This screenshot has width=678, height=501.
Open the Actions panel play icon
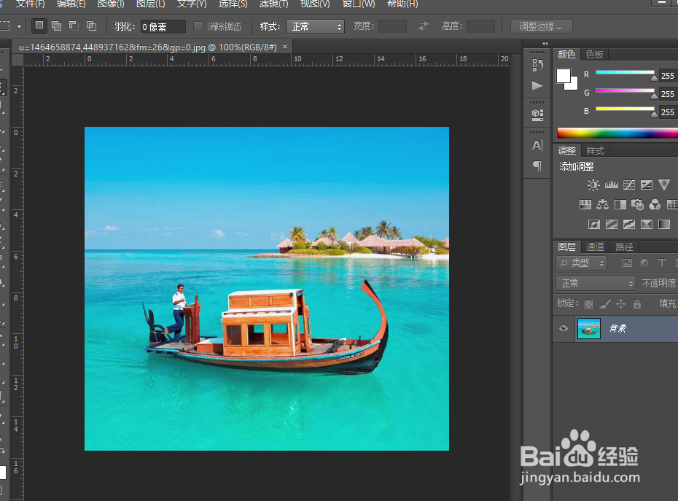click(x=537, y=85)
